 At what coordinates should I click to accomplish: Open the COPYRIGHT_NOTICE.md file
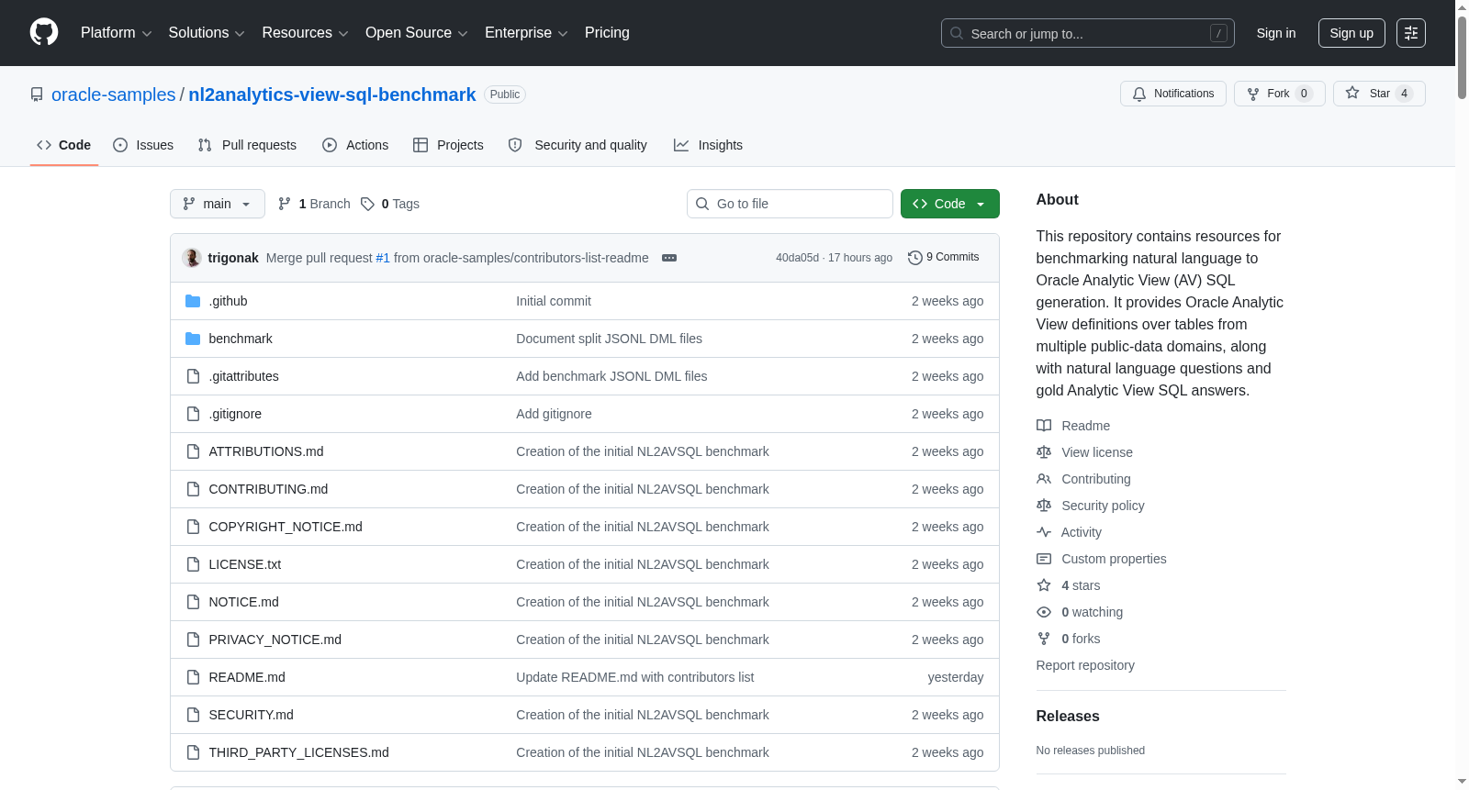(286, 527)
